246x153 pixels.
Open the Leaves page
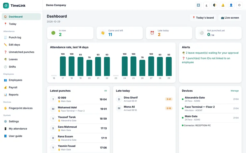(21, 59)
